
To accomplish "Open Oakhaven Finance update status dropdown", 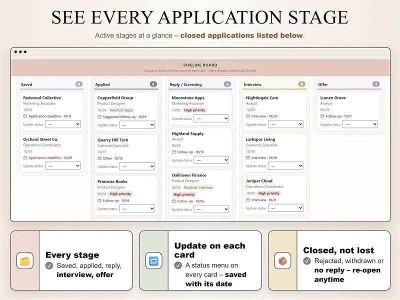I will 211,209.
